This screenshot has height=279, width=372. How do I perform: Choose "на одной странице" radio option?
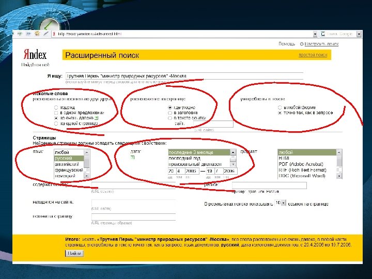click(x=56, y=123)
